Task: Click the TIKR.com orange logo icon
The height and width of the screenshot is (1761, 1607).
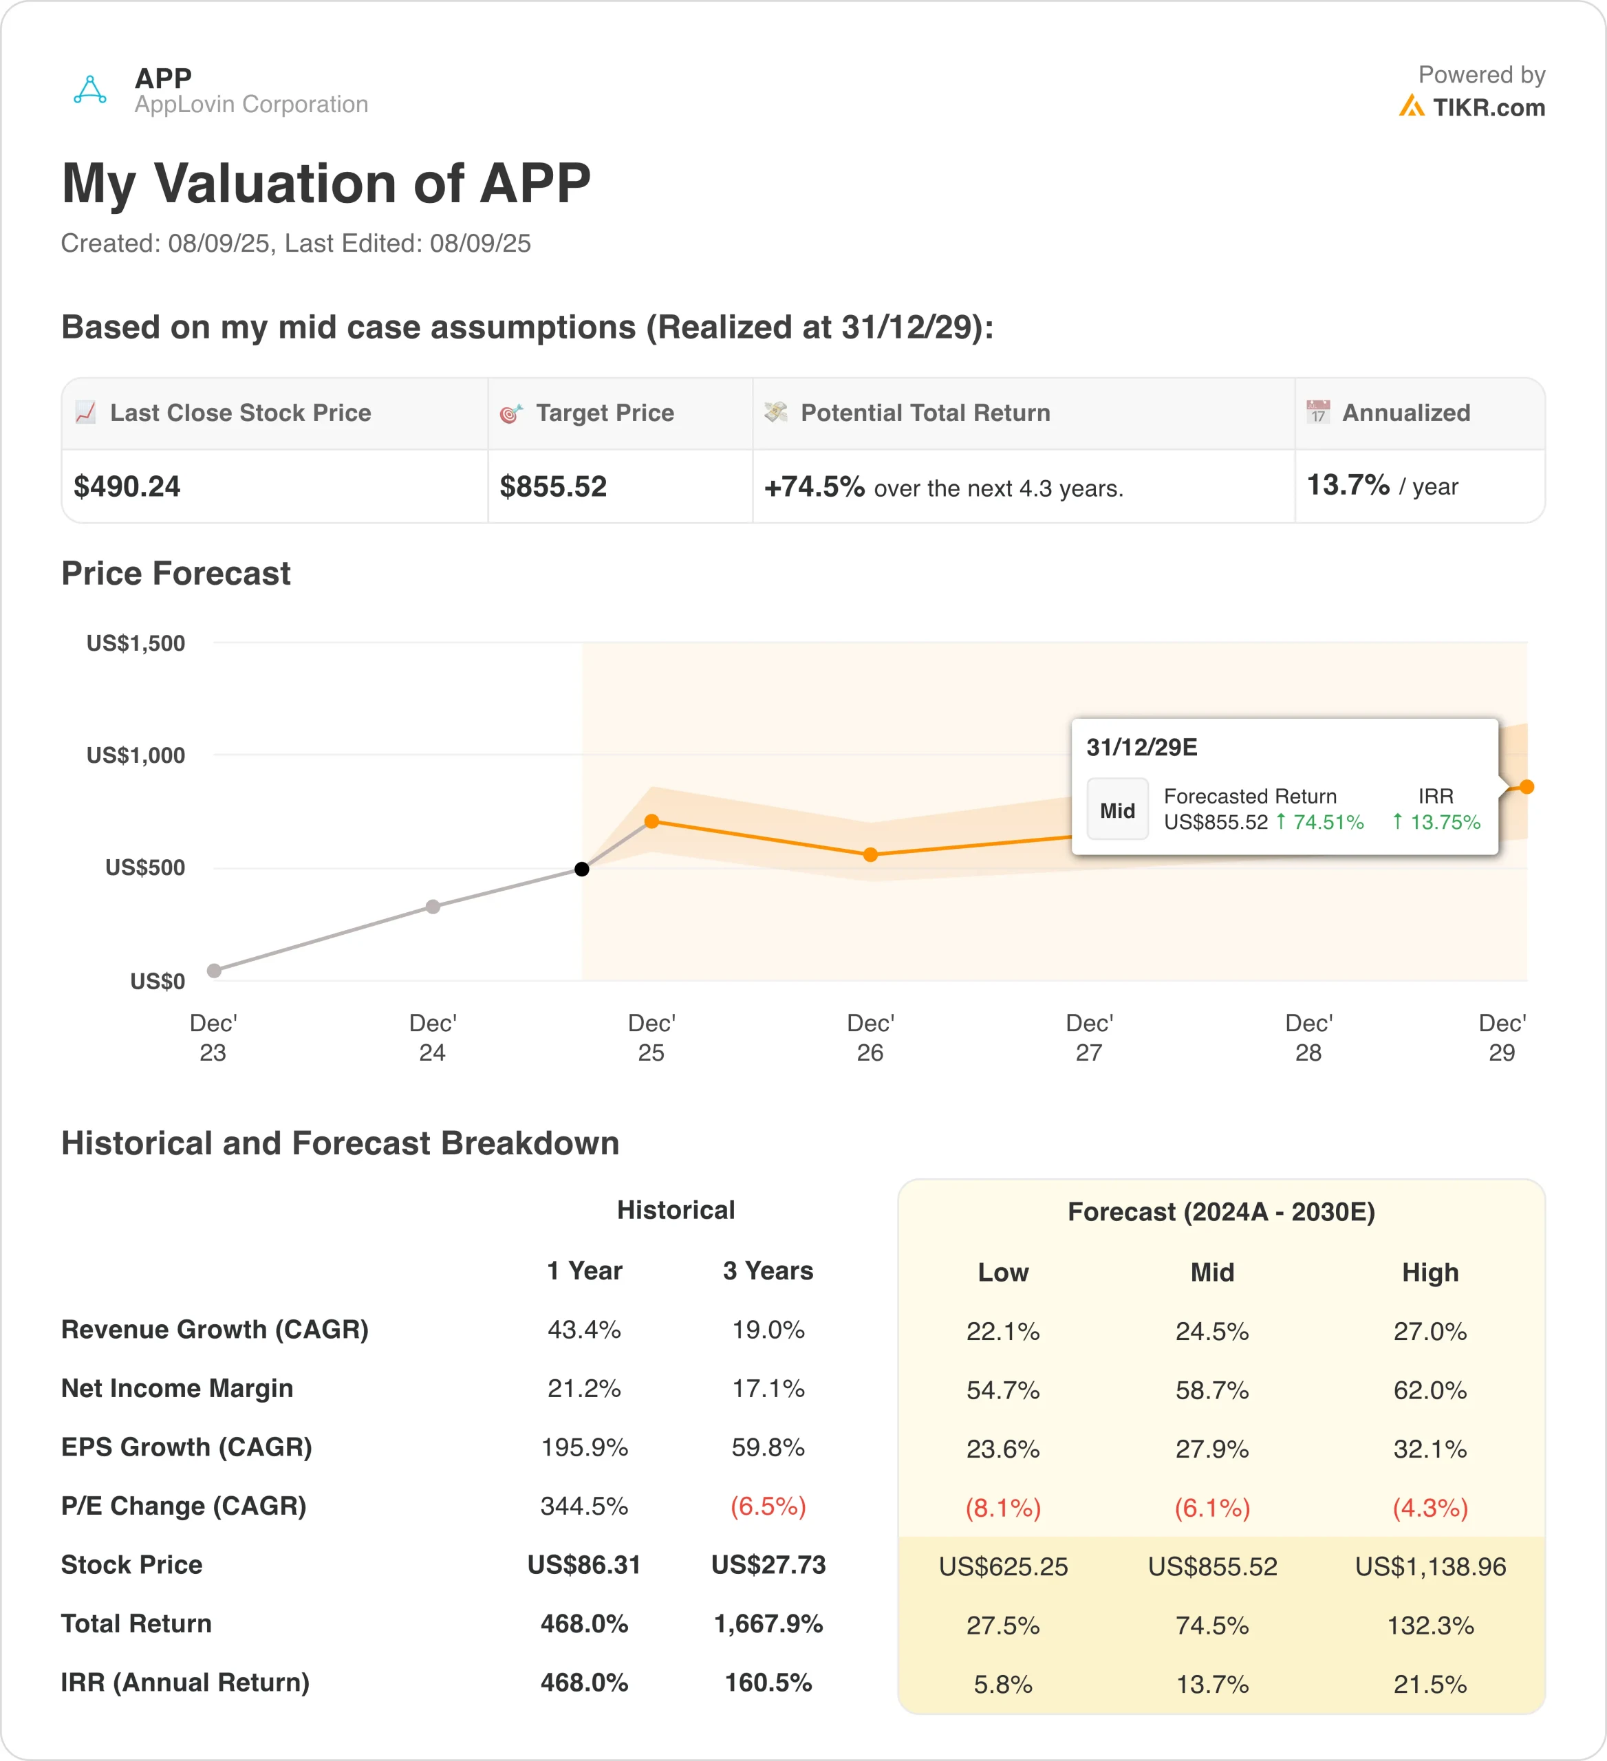Action: (1410, 107)
